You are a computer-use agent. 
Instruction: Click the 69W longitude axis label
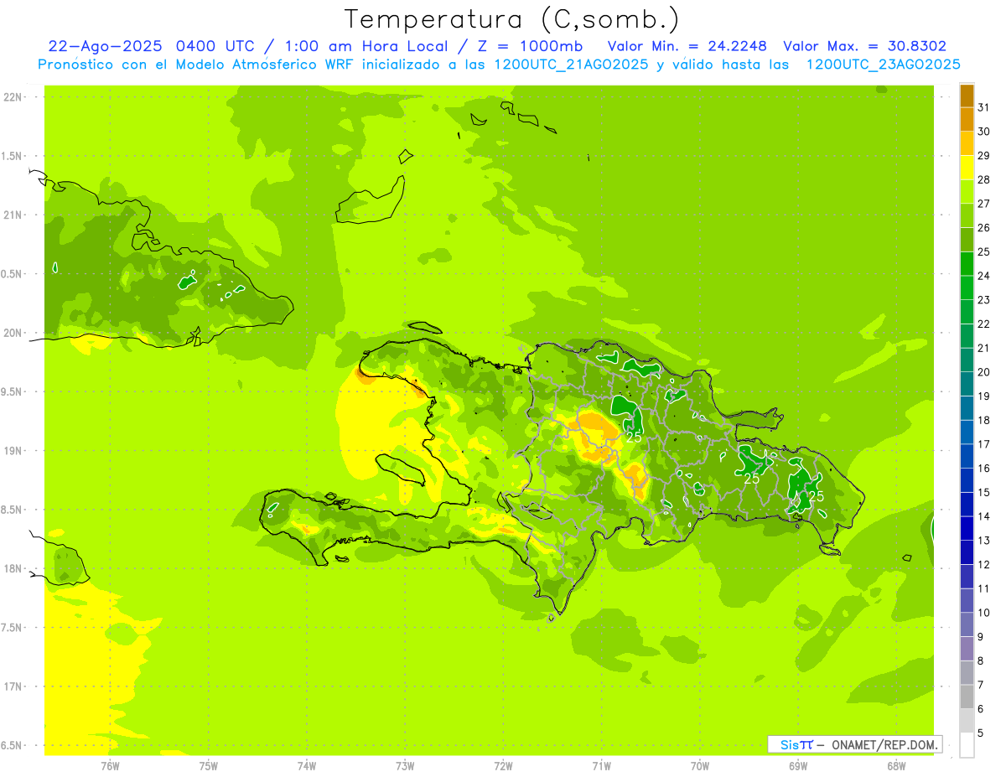pyautogui.click(x=798, y=765)
